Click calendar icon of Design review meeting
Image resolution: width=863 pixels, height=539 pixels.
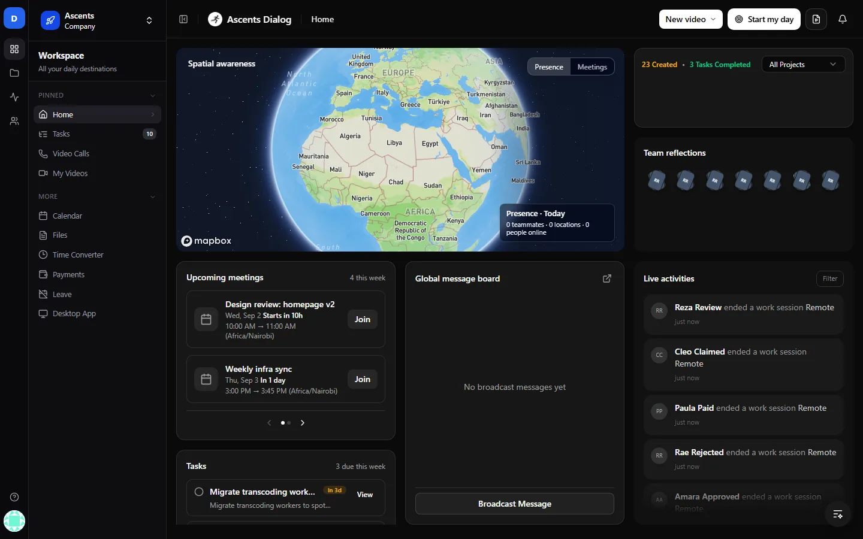point(206,319)
